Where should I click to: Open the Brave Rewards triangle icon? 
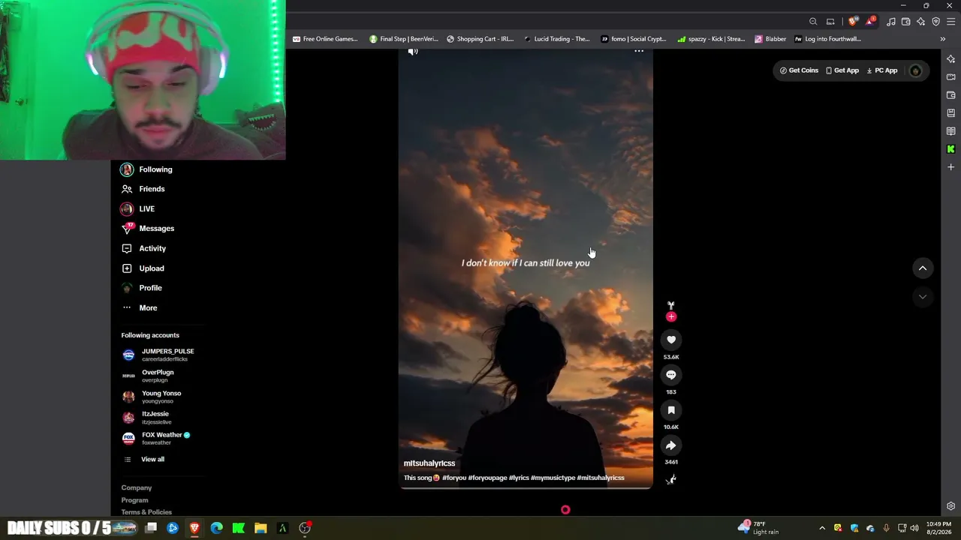click(x=870, y=22)
